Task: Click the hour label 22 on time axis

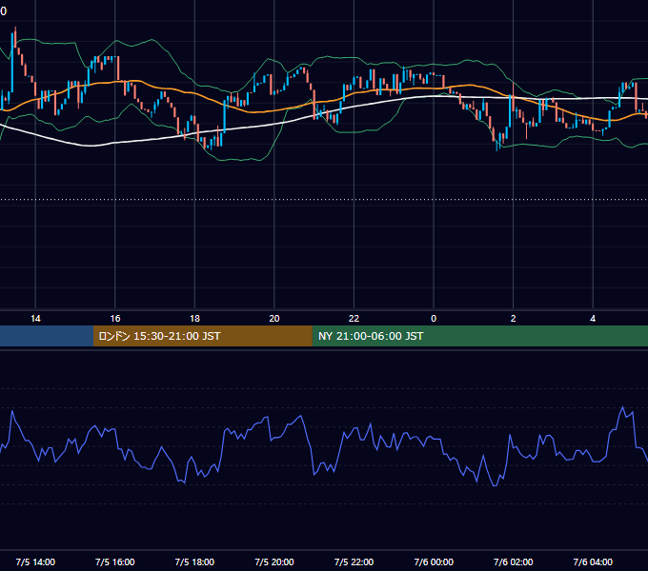Action: click(354, 319)
